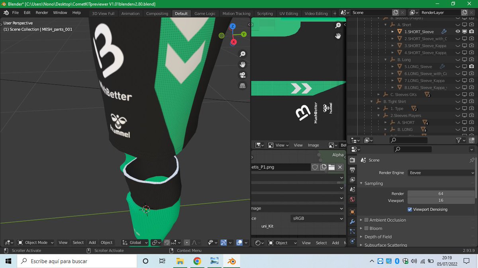Screen dimensions: 478x268
Task: Expand the C. Sleeves GKs collection
Action: point(379,94)
